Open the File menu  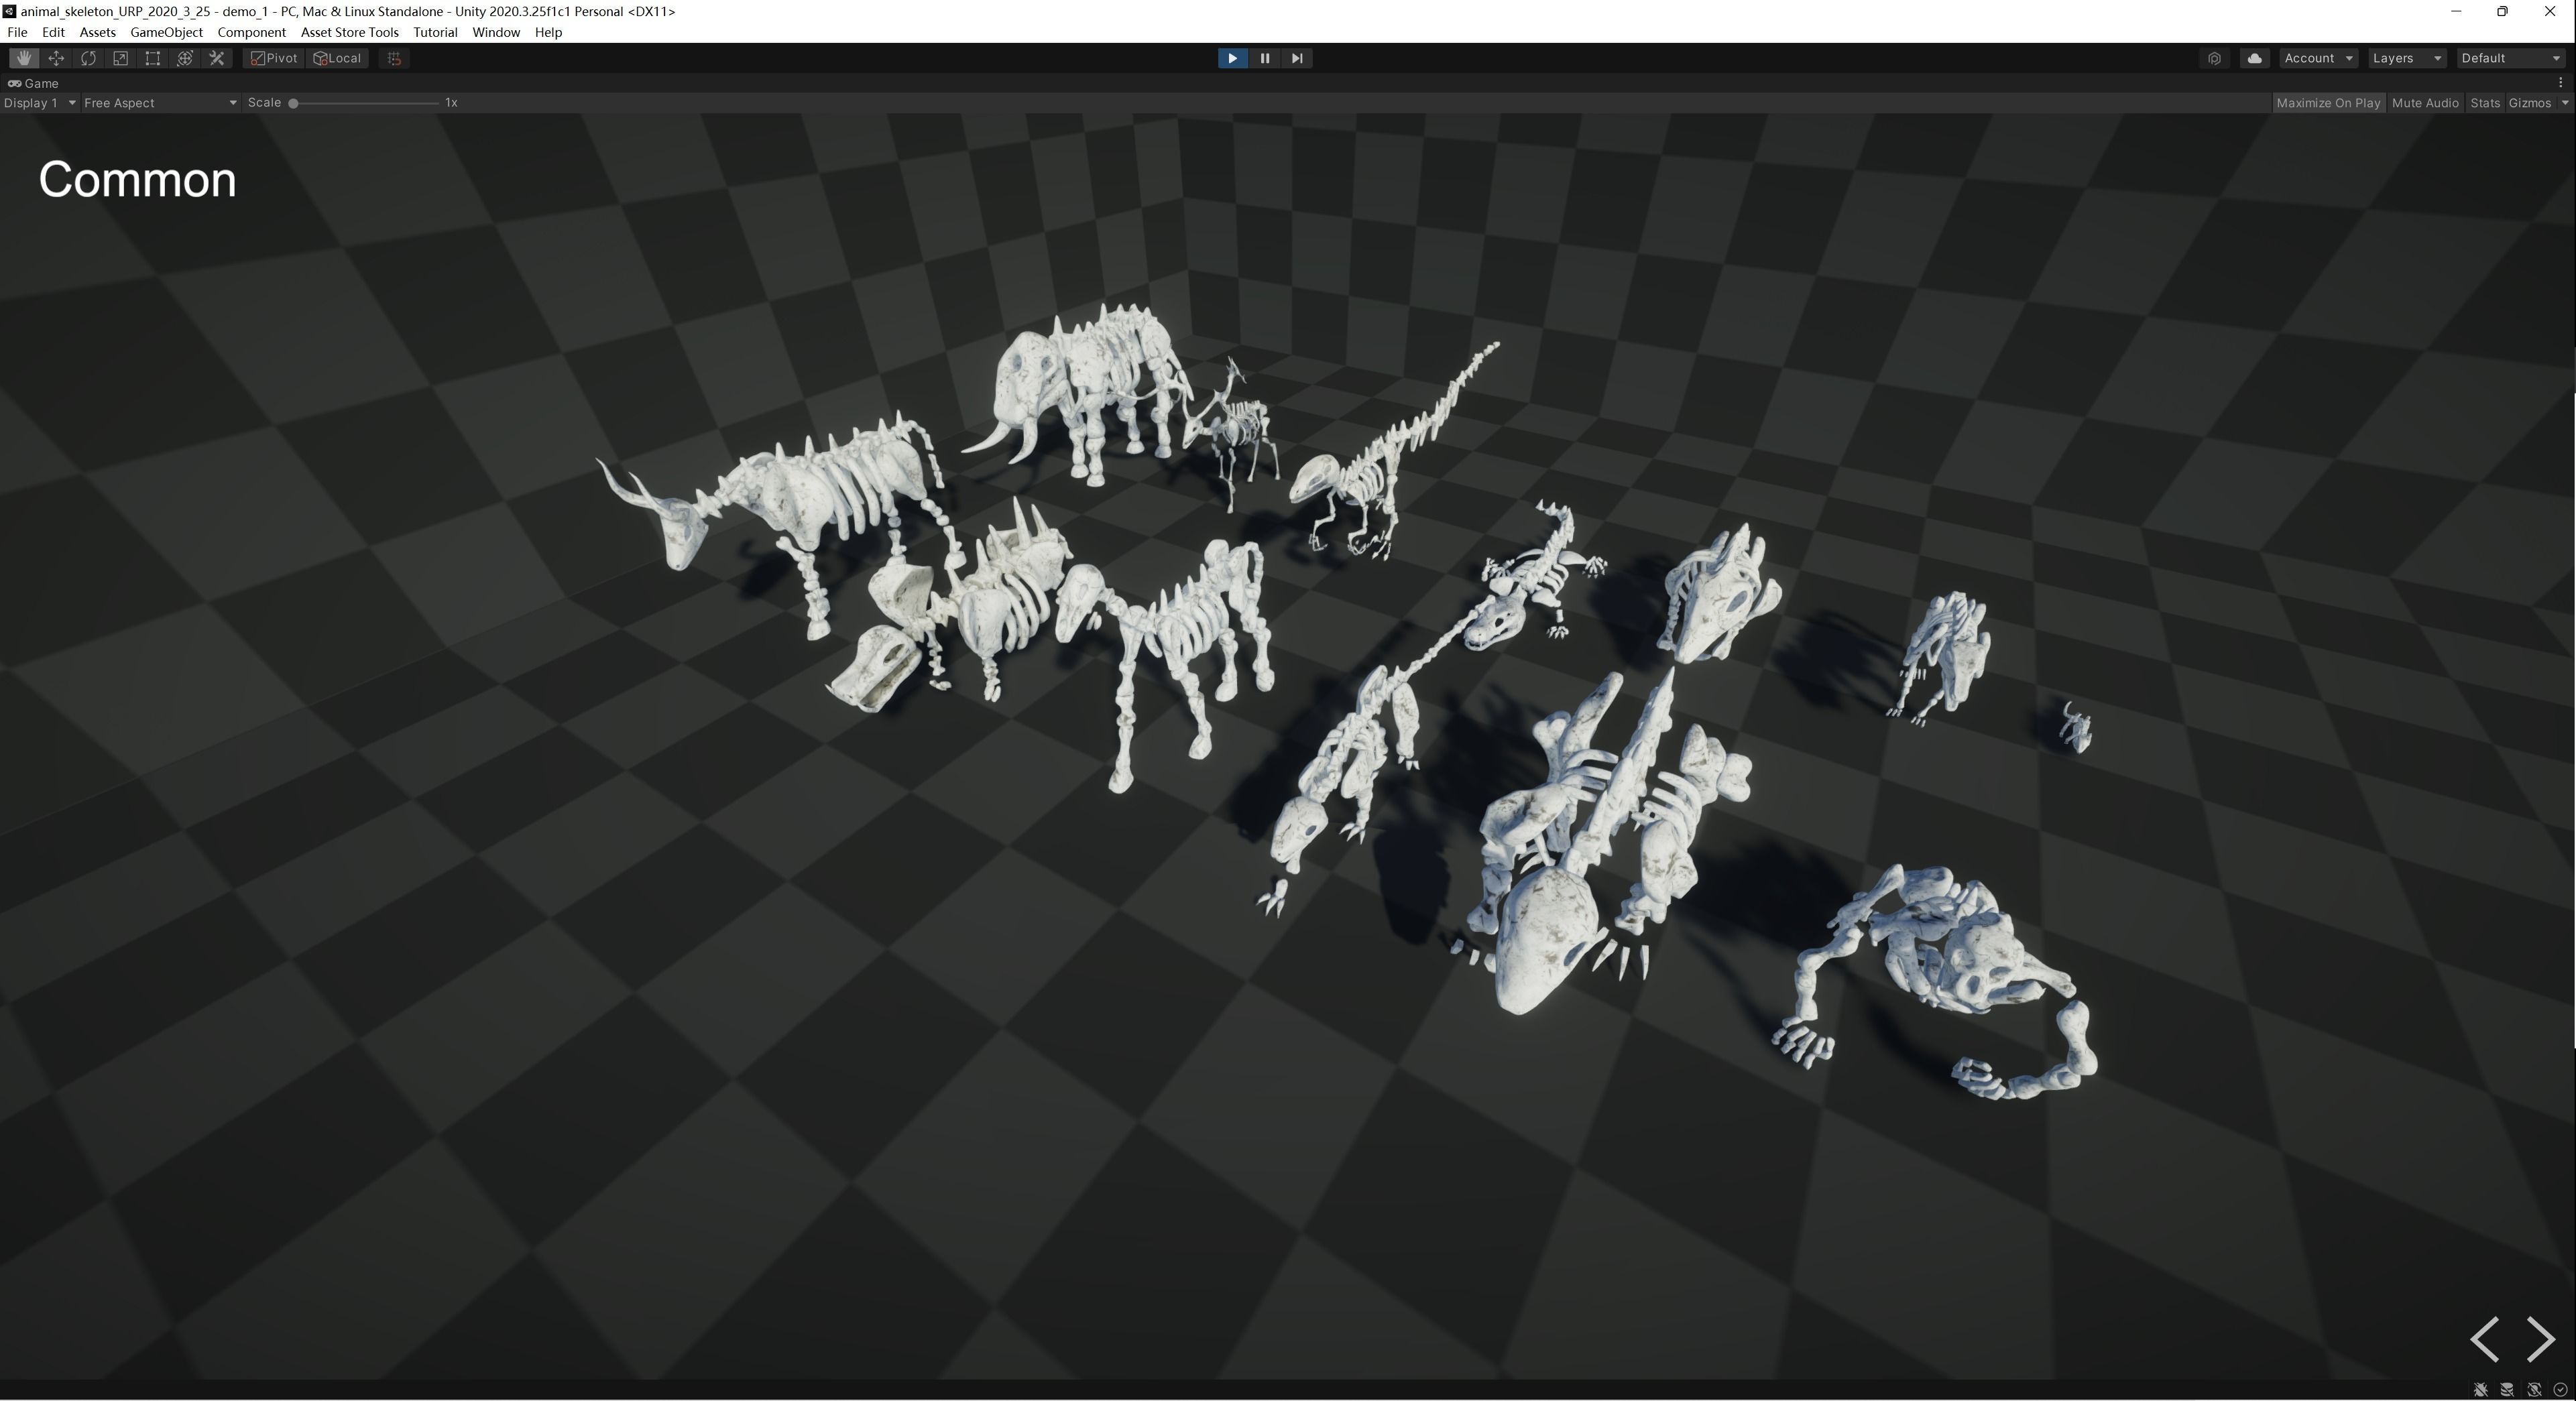[17, 32]
